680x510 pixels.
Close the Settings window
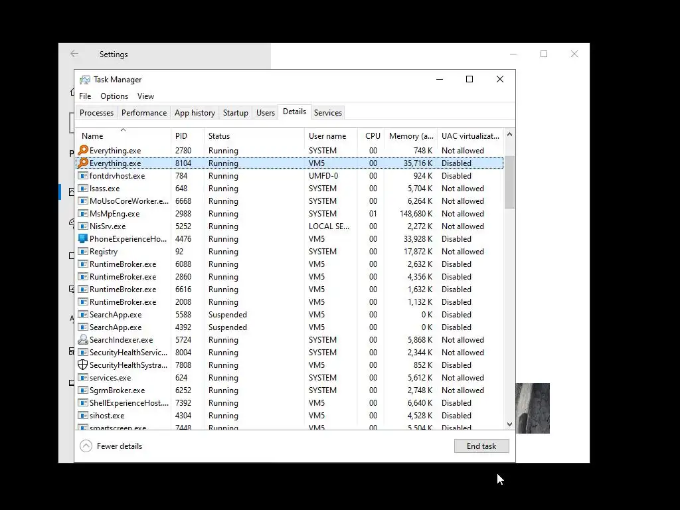[x=574, y=54]
